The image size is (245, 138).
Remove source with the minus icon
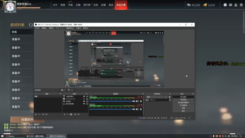click(x=68, y=114)
